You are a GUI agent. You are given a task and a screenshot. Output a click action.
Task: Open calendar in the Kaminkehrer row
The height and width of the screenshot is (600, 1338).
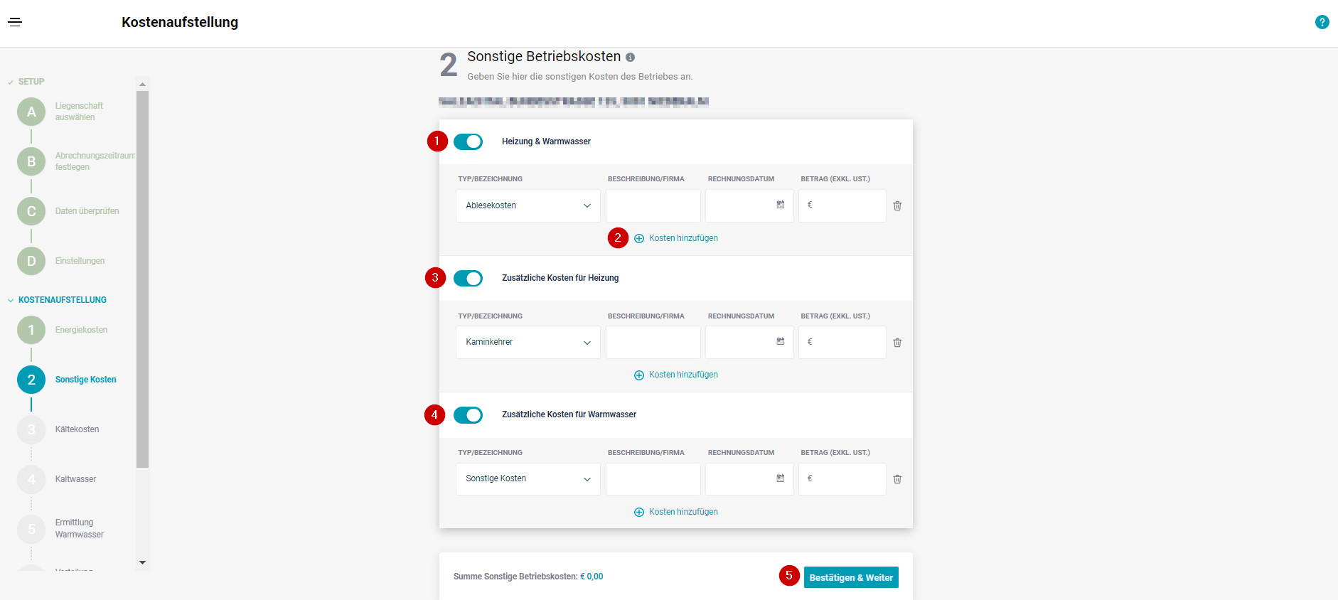click(x=780, y=341)
